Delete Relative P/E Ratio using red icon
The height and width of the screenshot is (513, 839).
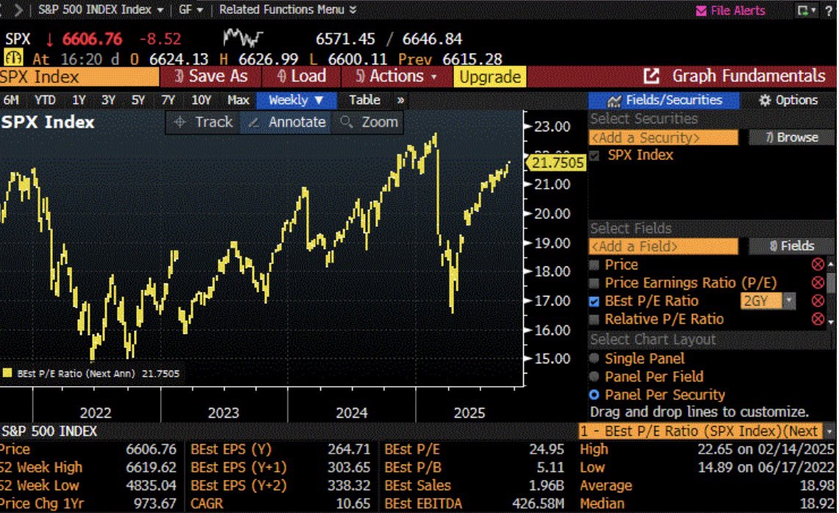(x=817, y=319)
